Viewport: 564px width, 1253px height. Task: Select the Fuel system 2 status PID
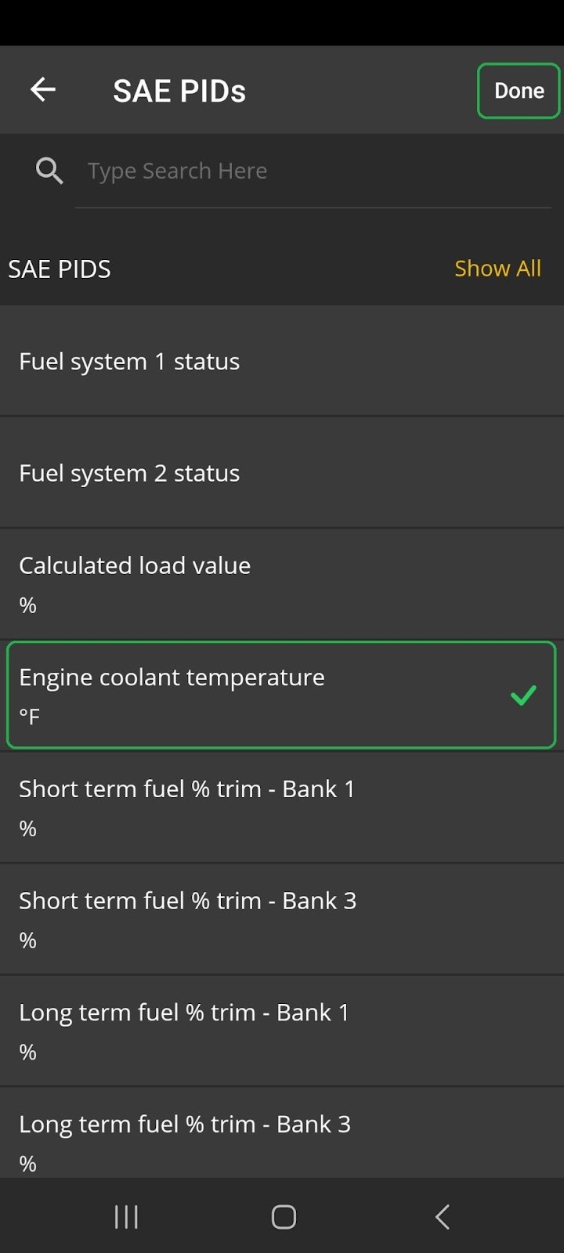click(282, 472)
